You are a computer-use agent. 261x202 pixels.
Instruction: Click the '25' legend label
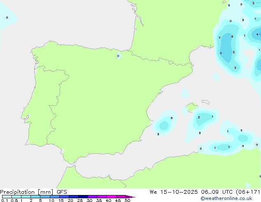(80, 200)
